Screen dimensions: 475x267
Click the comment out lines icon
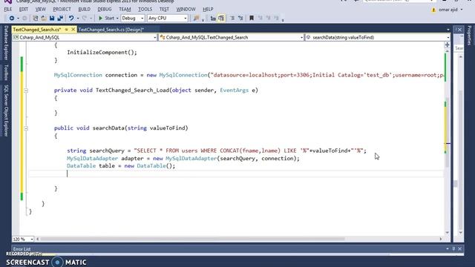(x=232, y=19)
